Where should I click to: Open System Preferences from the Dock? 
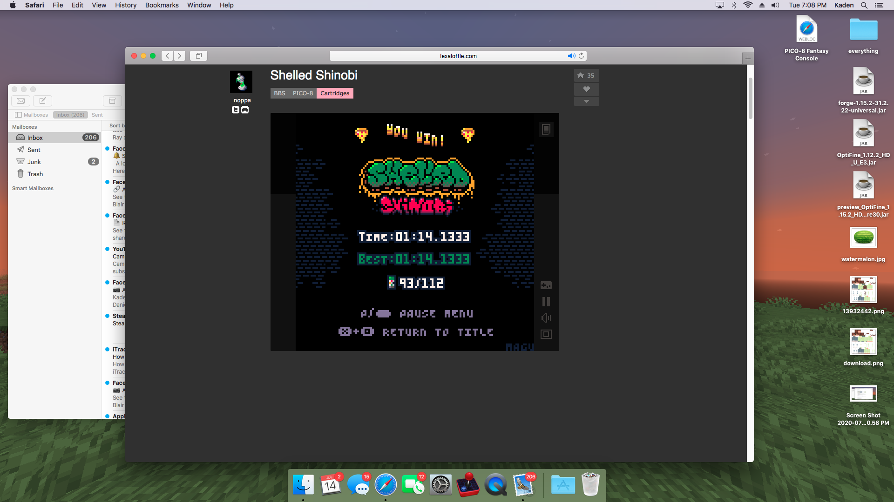click(440, 485)
